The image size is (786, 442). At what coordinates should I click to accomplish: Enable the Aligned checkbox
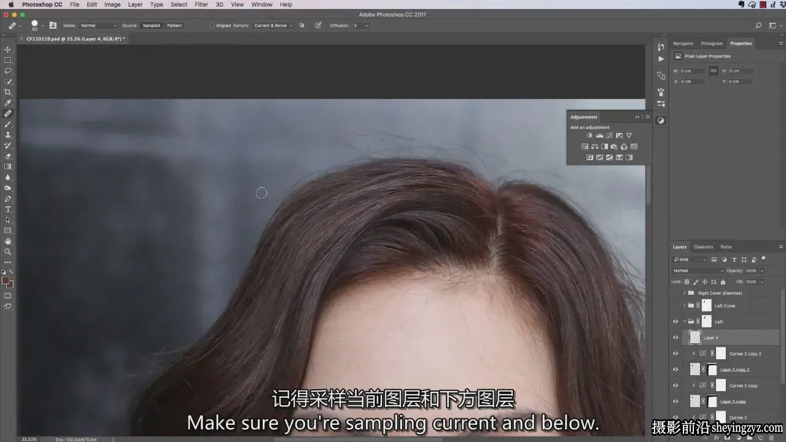tap(212, 26)
